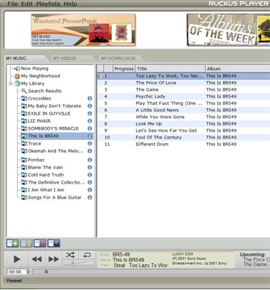Select track Different Drum
Screen dimensions: 270x290
pyautogui.click(x=183, y=144)
